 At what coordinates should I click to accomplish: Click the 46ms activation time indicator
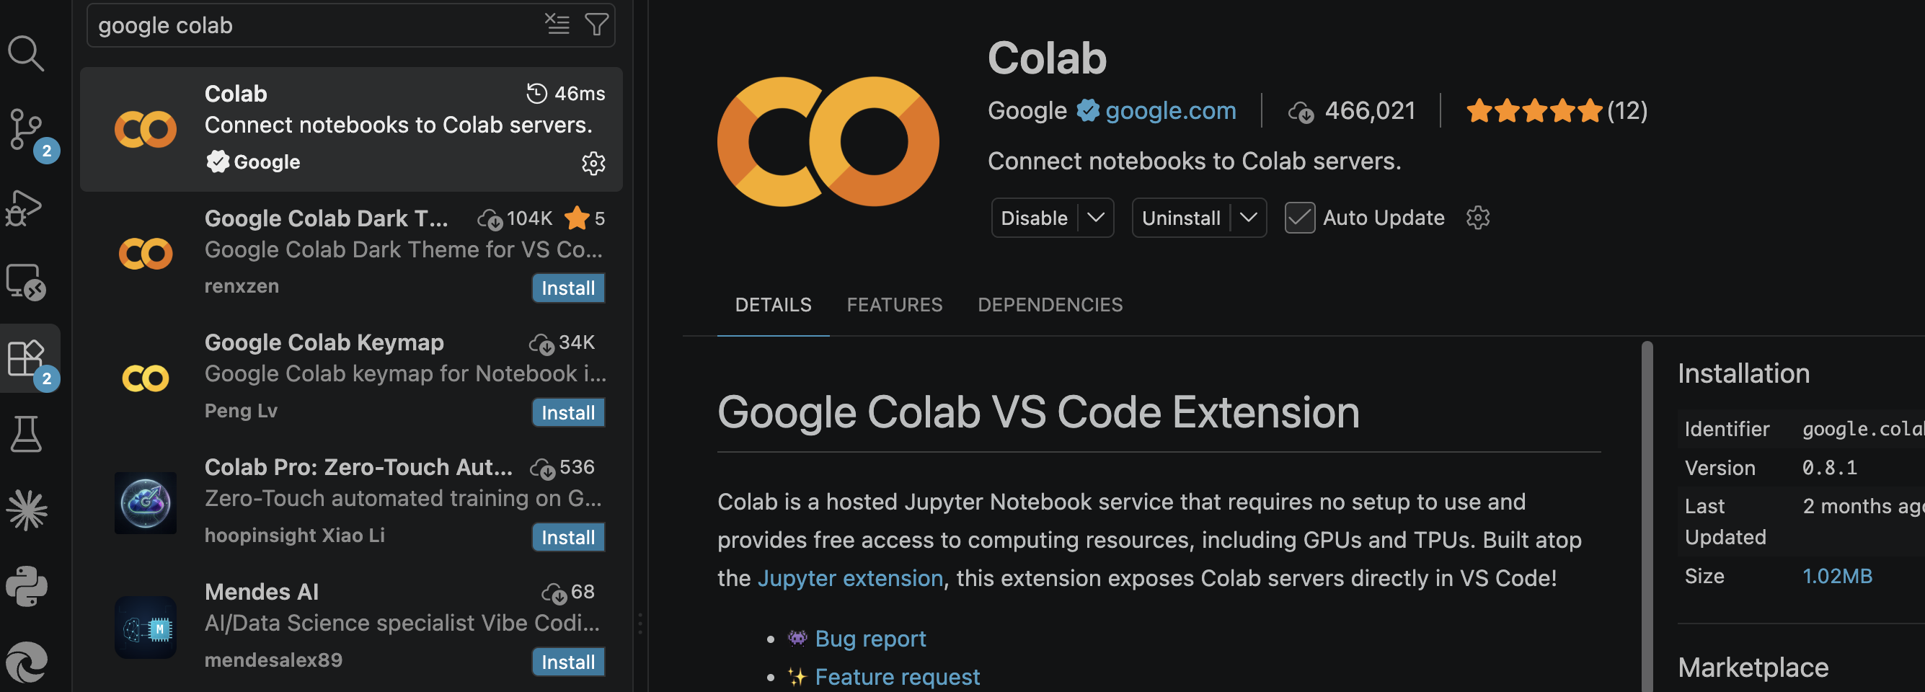[566, 94]
